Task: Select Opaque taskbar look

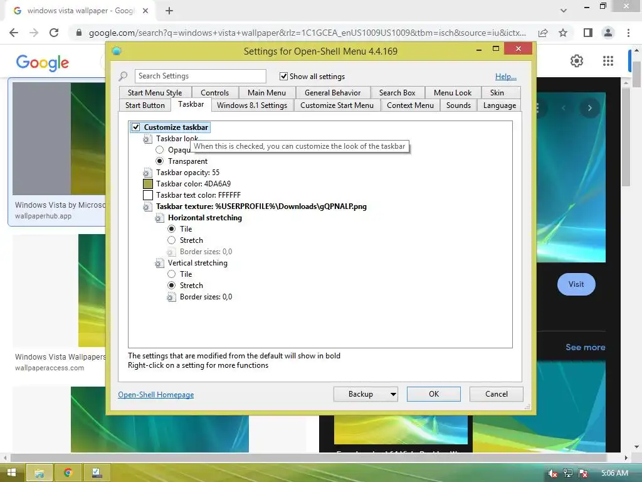Action: click(x=159, y=150)
